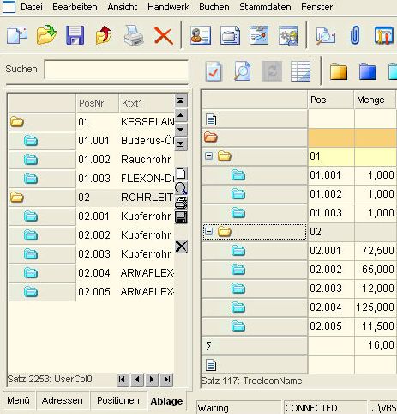Go to last record navigation button
397x414 pixels.
point(166,380)
